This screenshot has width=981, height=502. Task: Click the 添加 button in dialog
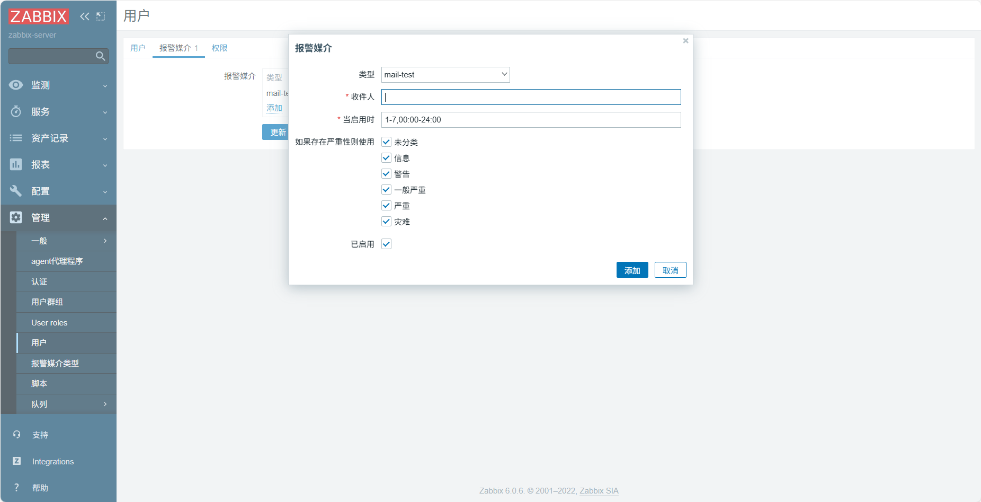tap(632, 270)
